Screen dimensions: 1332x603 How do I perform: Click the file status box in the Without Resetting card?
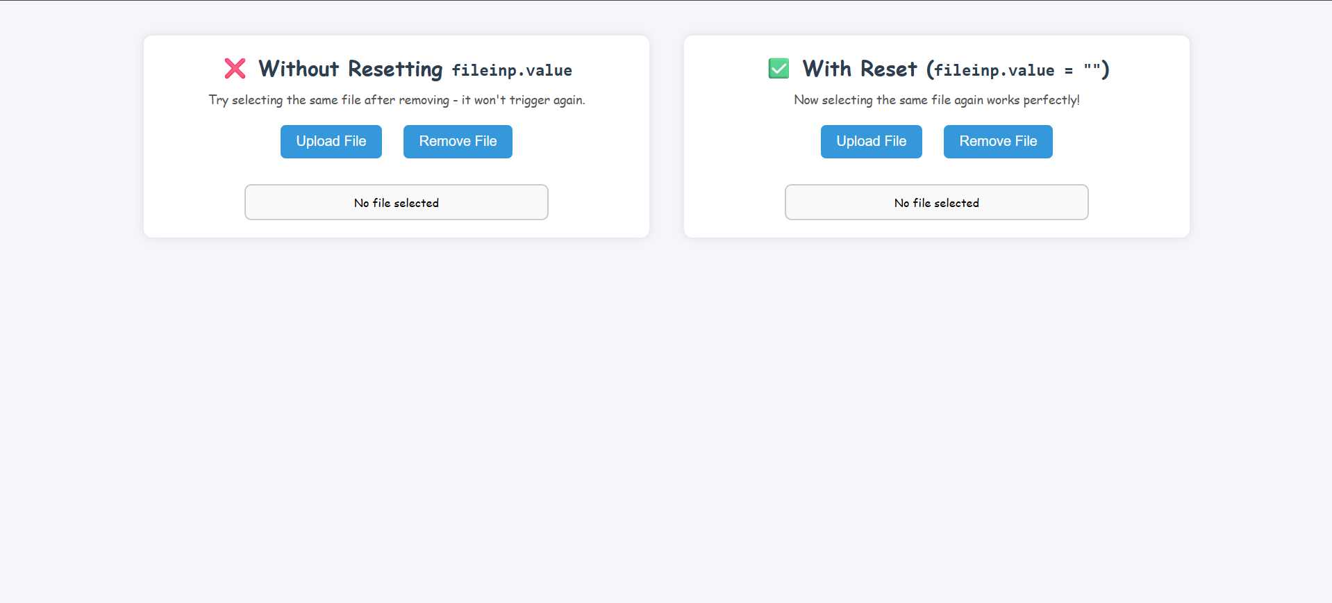pyautogui.click(x=397, y=202)
